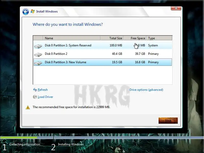Refresh the partition list
Screen dimensions: 204x153
[43, 90]
